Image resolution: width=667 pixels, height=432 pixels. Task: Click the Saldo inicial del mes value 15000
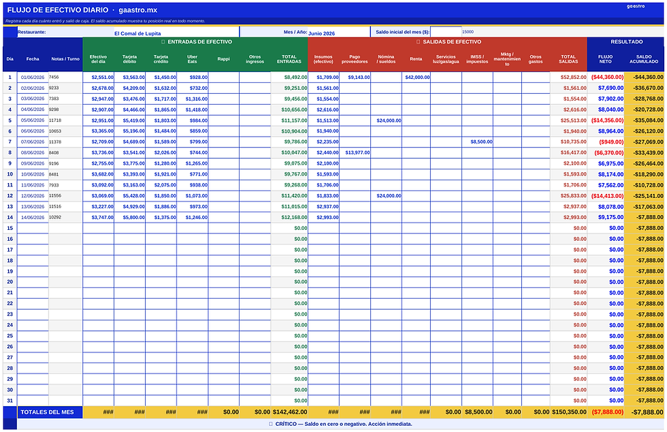(468, 32)
